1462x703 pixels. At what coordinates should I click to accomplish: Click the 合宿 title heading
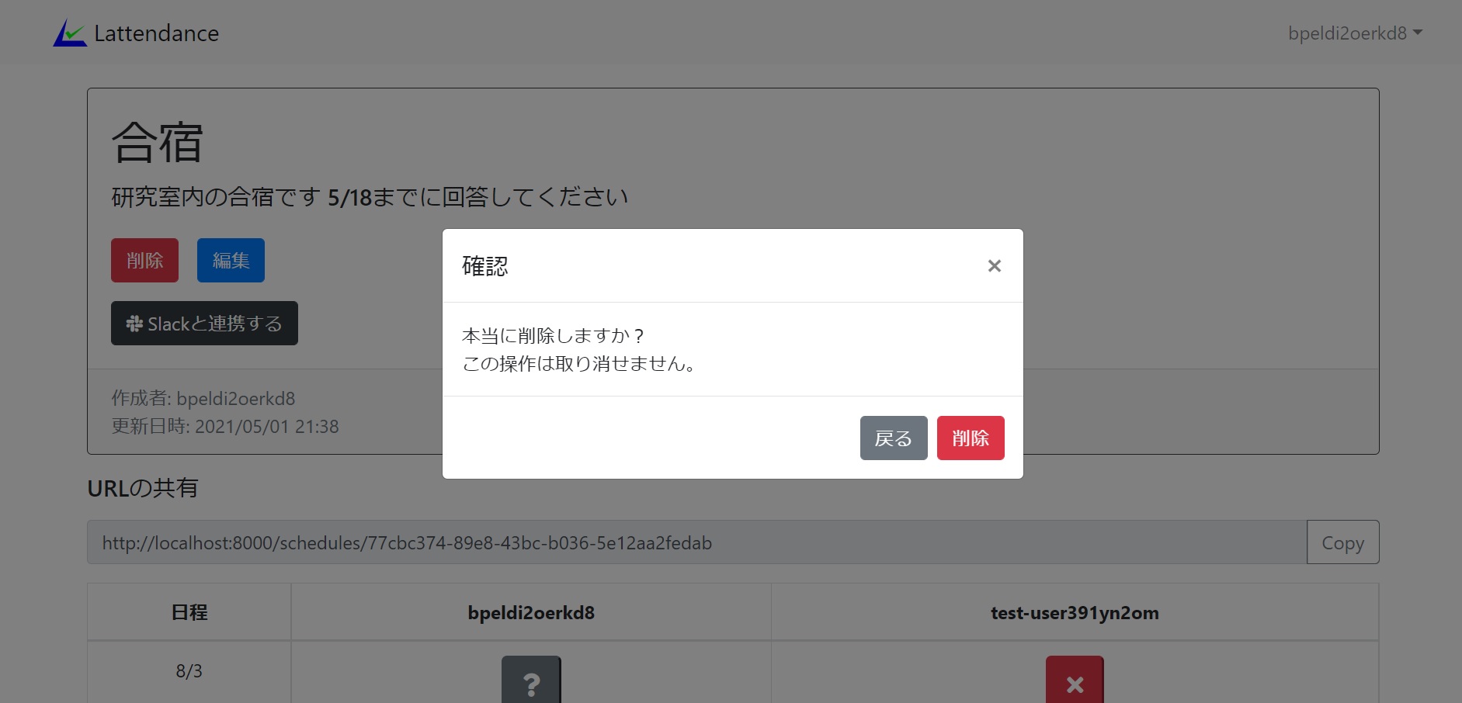158,143
